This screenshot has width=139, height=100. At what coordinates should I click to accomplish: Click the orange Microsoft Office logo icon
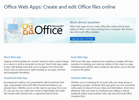28,29
